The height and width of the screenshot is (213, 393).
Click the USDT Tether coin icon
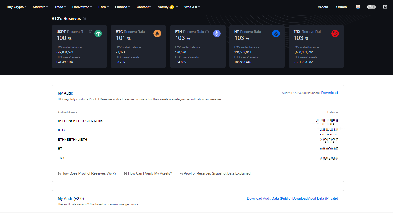click(x=98, y=33)
